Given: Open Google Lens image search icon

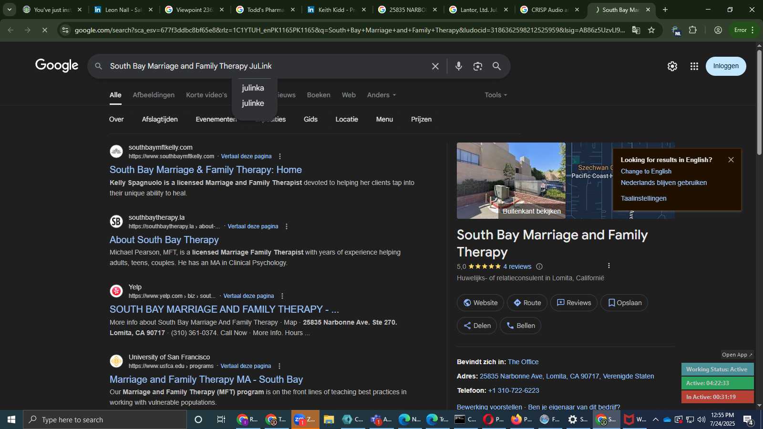Looking at the screenshot, I should pyautogui.click(x=478, y=66).
